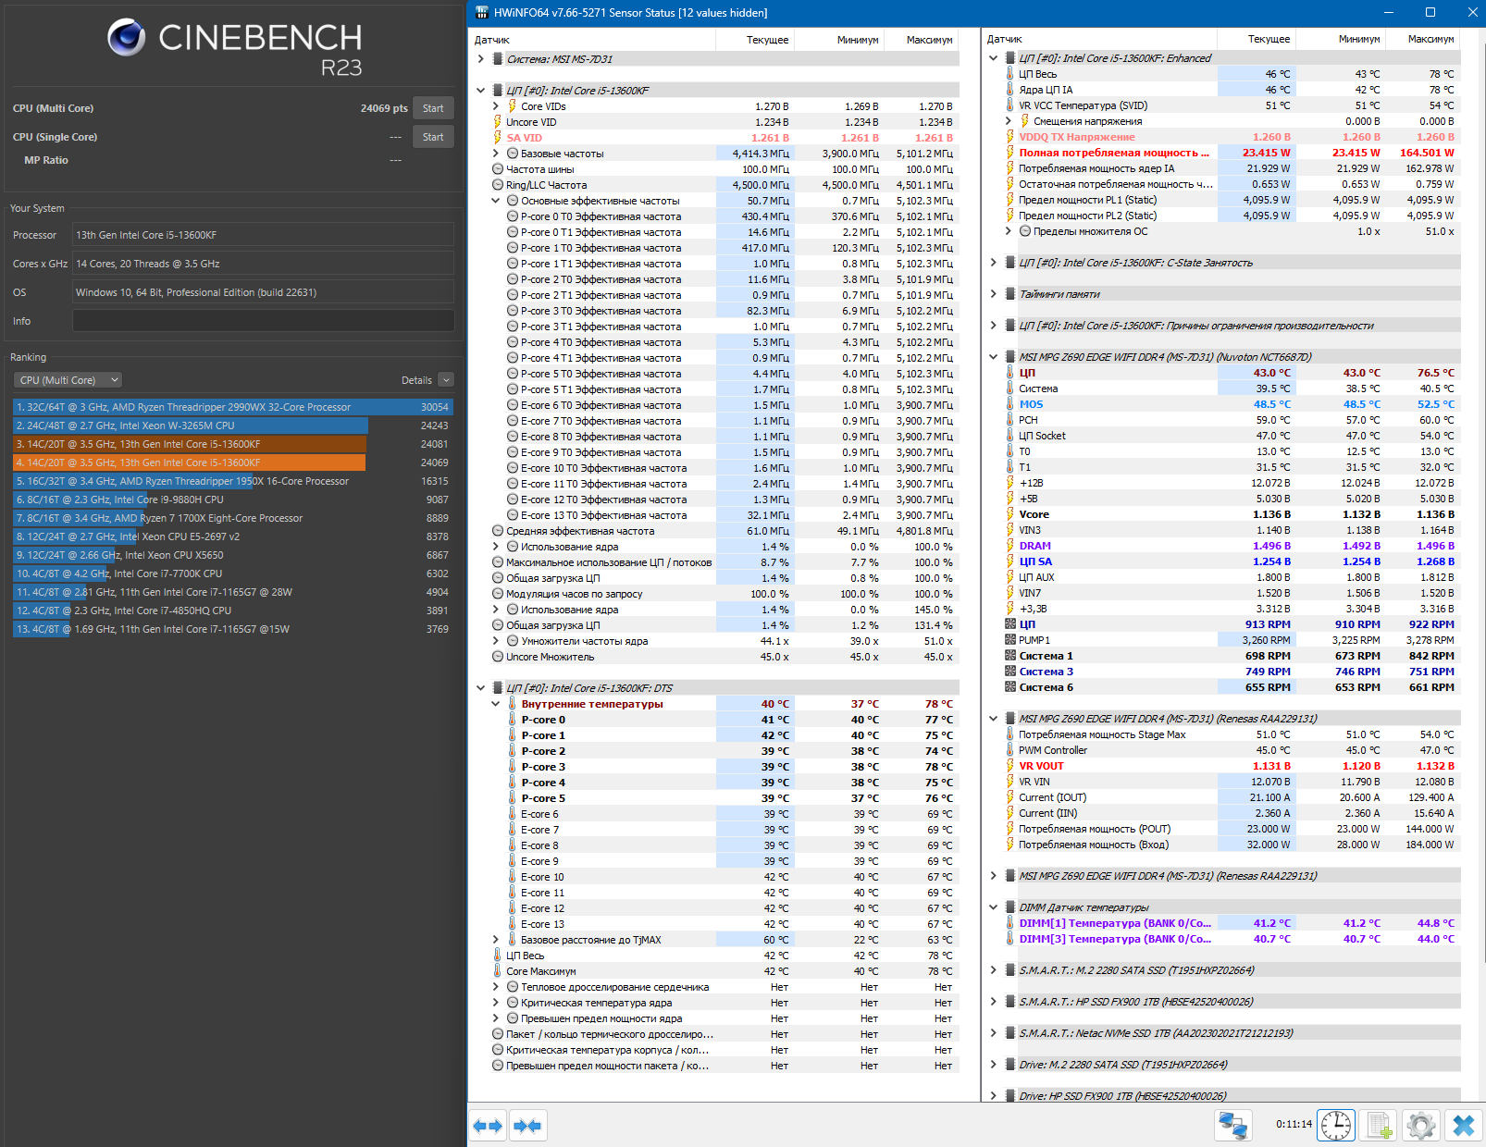Expand Тепловое дросселирование сердечника row
This screenshot has width=1486, height=1147.
tap(496, 987)
